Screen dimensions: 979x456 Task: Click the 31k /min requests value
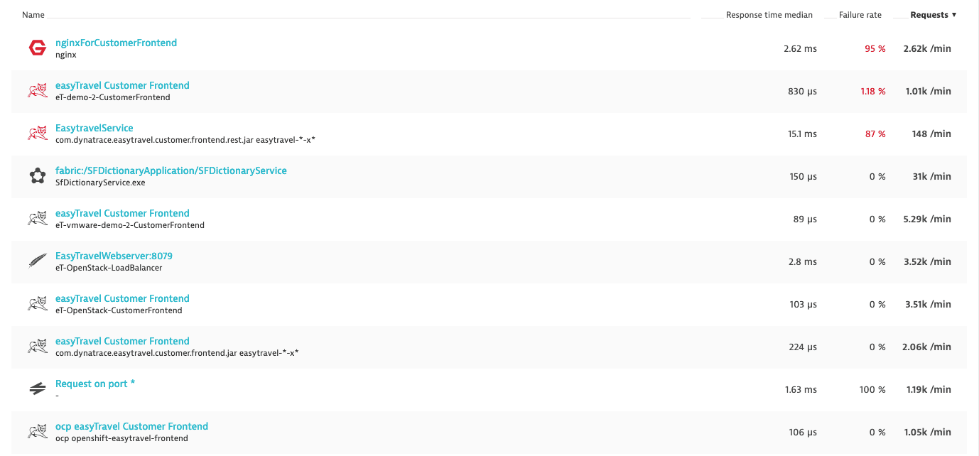pyautogui.click(x=931, y=176)
